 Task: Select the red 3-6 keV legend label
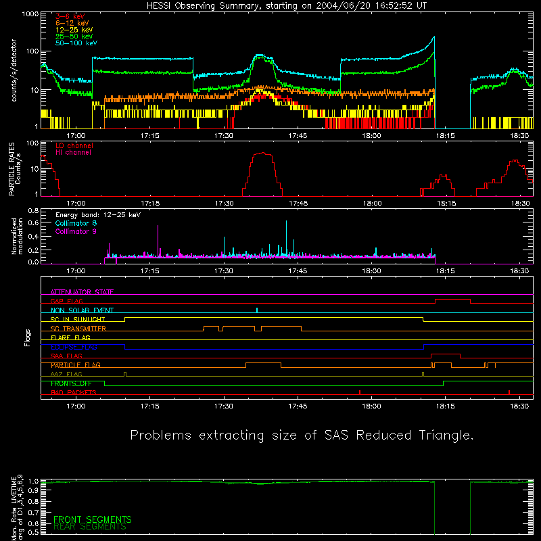coord(70,16)
